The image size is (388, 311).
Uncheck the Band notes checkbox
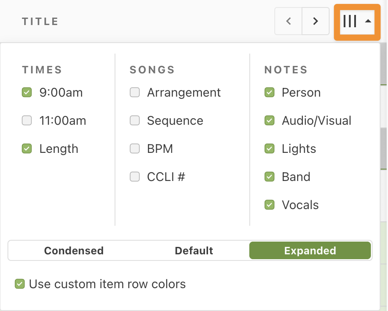click(x=269, y=177)
